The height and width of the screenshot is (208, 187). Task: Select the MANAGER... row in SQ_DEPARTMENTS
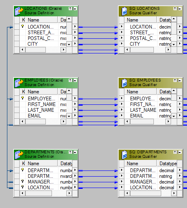151,182
